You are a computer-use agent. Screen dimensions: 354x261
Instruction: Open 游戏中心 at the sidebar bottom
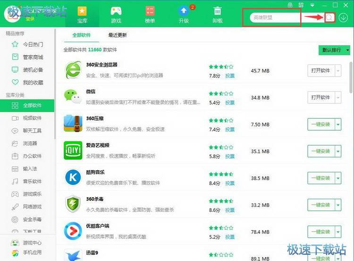(26, 243)
